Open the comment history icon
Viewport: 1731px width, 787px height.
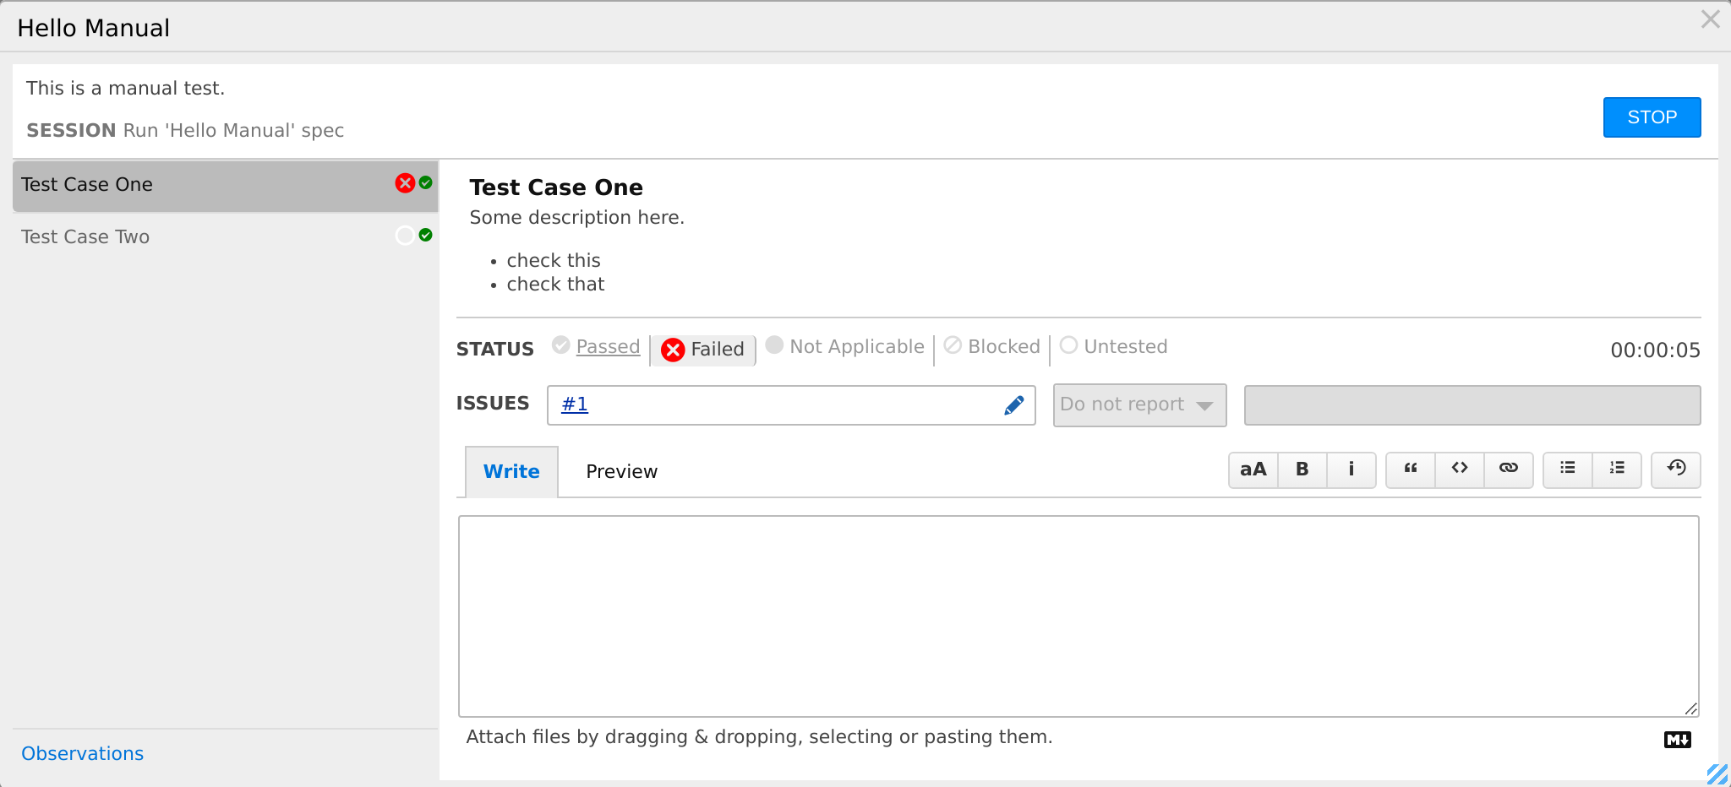[1676, 469]
